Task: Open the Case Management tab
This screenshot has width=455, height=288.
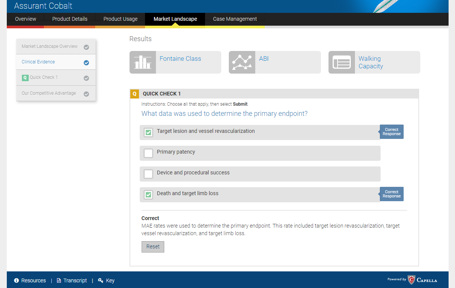Action: [x=235, y=19]
